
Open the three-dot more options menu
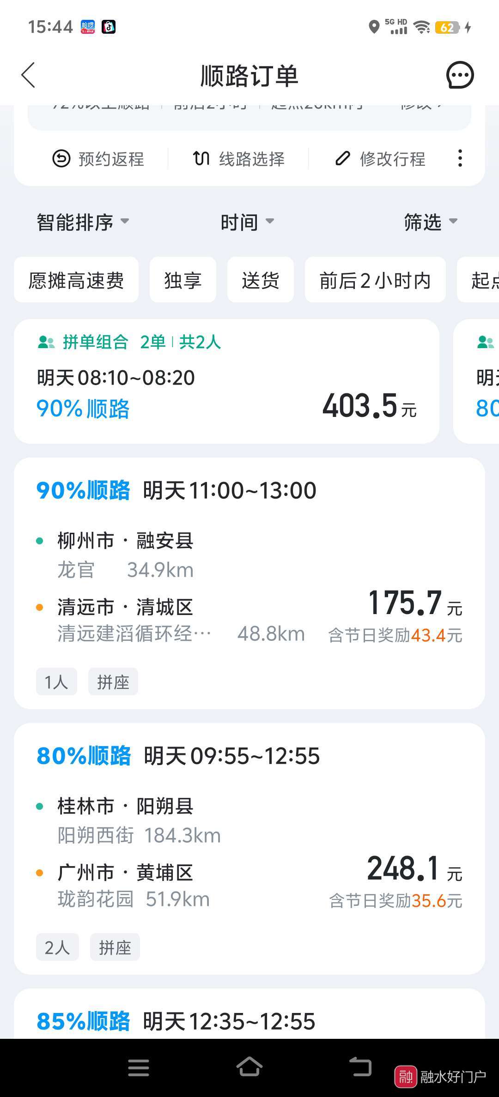pos(460,158)
